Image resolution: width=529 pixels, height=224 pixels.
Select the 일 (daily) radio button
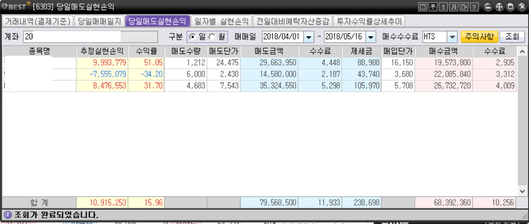coord(193,37)
